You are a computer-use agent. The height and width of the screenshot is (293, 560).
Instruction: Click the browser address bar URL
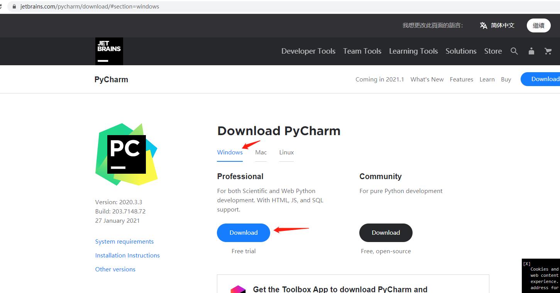(x=90, y=7)
